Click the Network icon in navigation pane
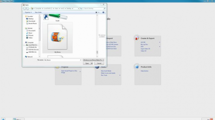215x120 pixels. 26,57
